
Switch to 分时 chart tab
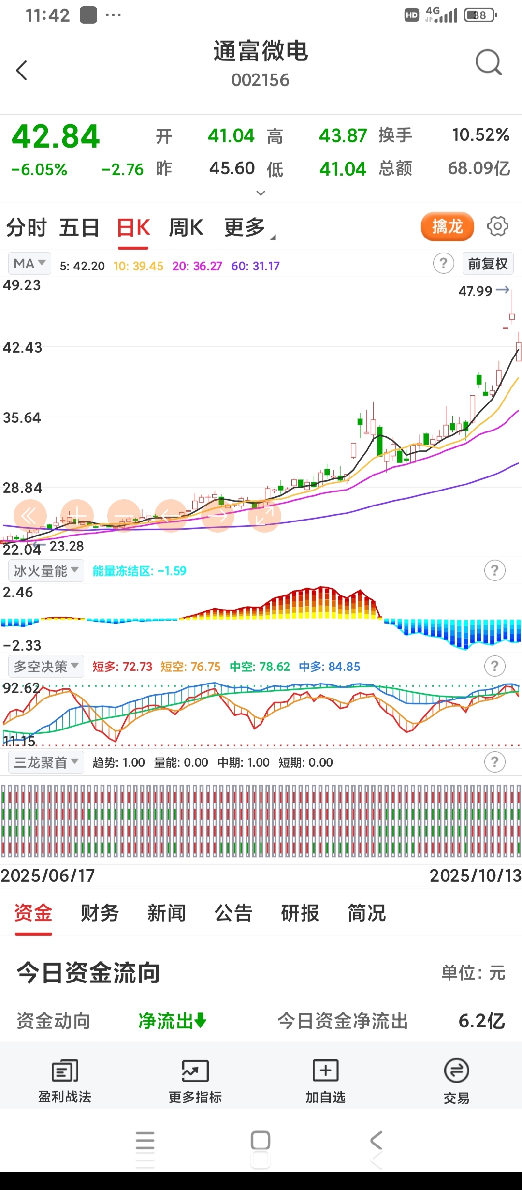(x=27, y=227)
